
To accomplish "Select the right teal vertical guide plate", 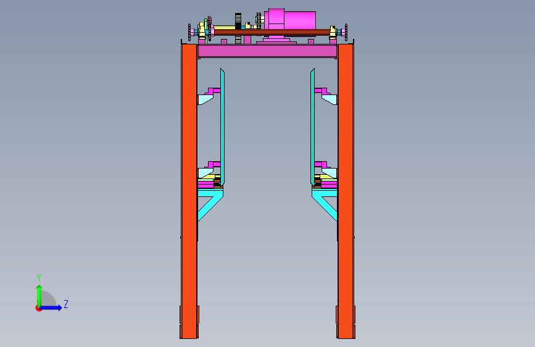I will pyautogui.click(x=312, y=127).
